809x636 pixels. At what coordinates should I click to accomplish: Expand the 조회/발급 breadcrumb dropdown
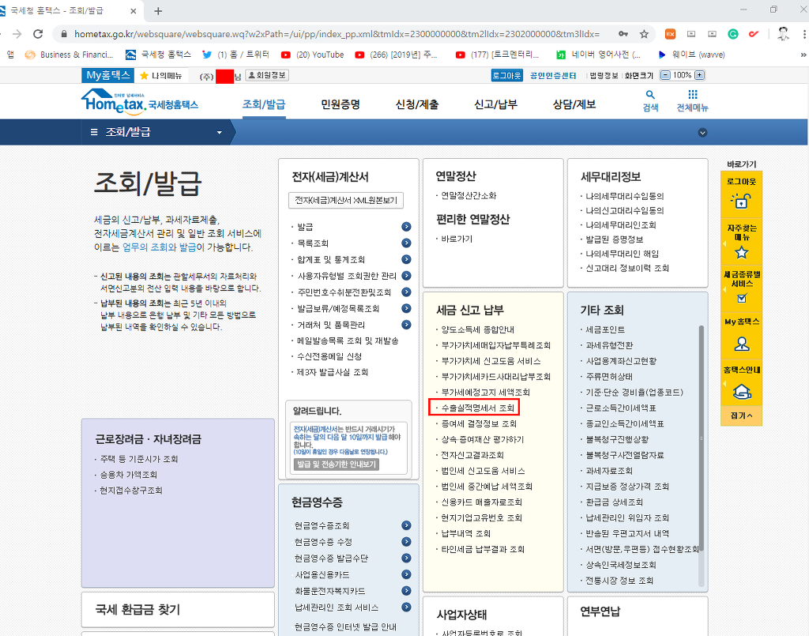[x=219, y=132]
